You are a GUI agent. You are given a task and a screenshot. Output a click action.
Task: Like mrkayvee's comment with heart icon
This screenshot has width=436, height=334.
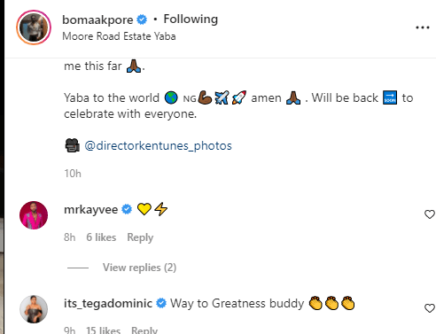(430, 214)
